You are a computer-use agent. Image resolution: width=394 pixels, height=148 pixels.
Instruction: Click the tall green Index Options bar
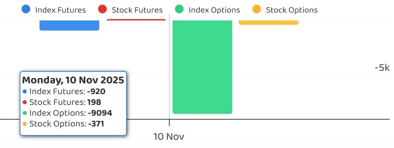(202, 68)
